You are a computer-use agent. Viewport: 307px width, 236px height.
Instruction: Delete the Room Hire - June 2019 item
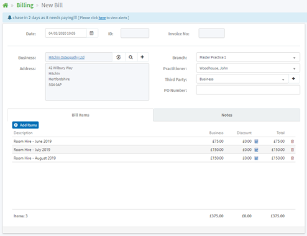pos(292,142)
